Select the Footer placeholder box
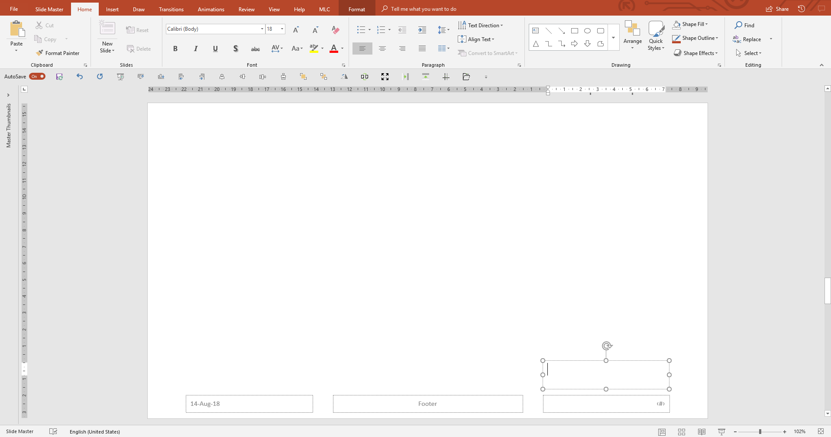 [428, 404]
